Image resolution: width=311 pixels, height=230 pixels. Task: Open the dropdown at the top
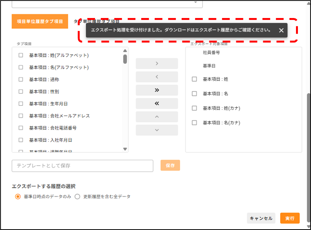point(196,2)
